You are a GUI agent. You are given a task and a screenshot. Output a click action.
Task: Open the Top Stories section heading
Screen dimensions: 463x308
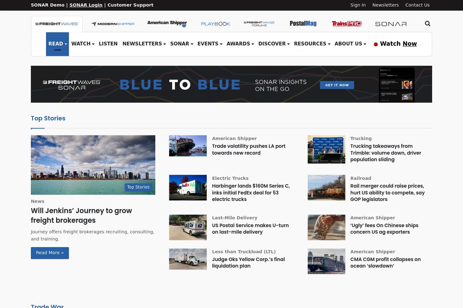[48, 119]
